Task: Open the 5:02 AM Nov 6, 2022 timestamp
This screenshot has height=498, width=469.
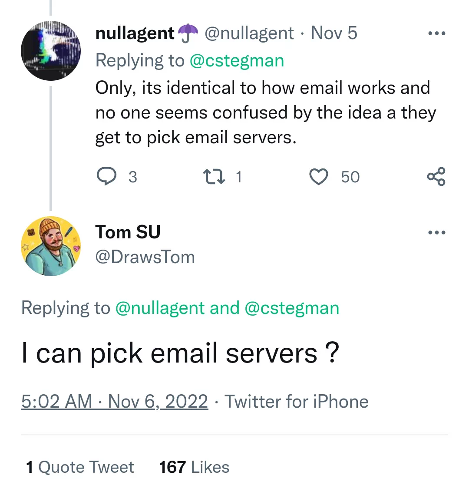Action: [x=115, y=402]
